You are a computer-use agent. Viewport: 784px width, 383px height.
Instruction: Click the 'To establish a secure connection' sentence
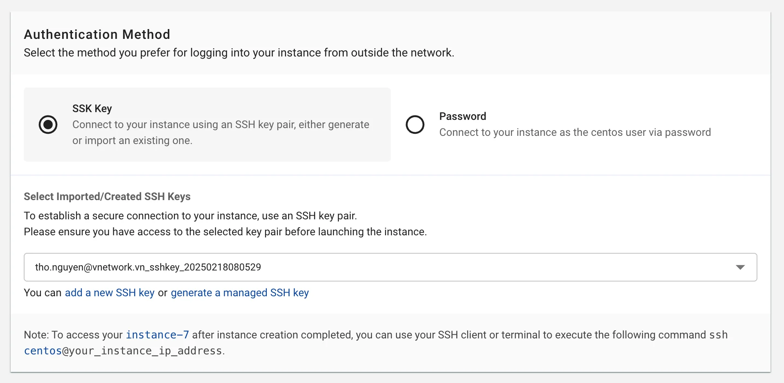pos(190,216)
